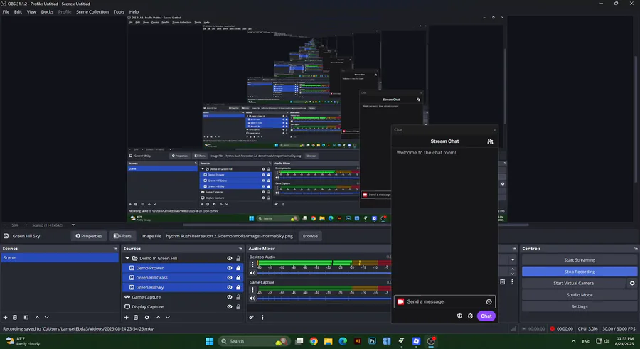
Task: Hide the Green Hill Sky source
Action: pyautogui.click(x=230, y=287)
